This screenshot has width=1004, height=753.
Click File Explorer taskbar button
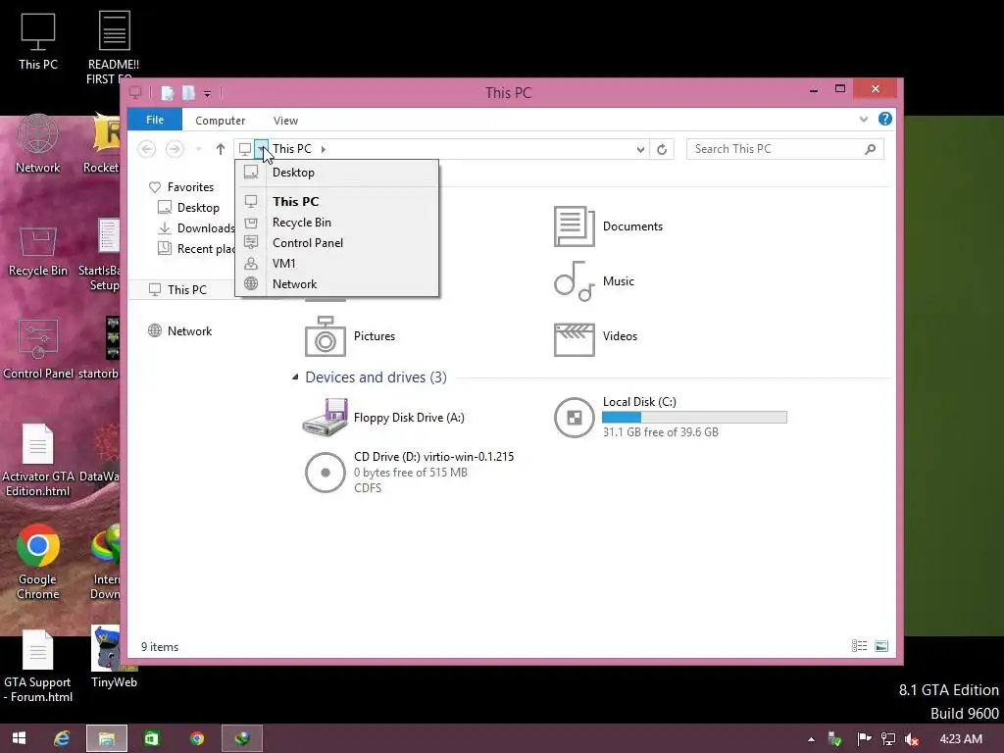[106, 738]
